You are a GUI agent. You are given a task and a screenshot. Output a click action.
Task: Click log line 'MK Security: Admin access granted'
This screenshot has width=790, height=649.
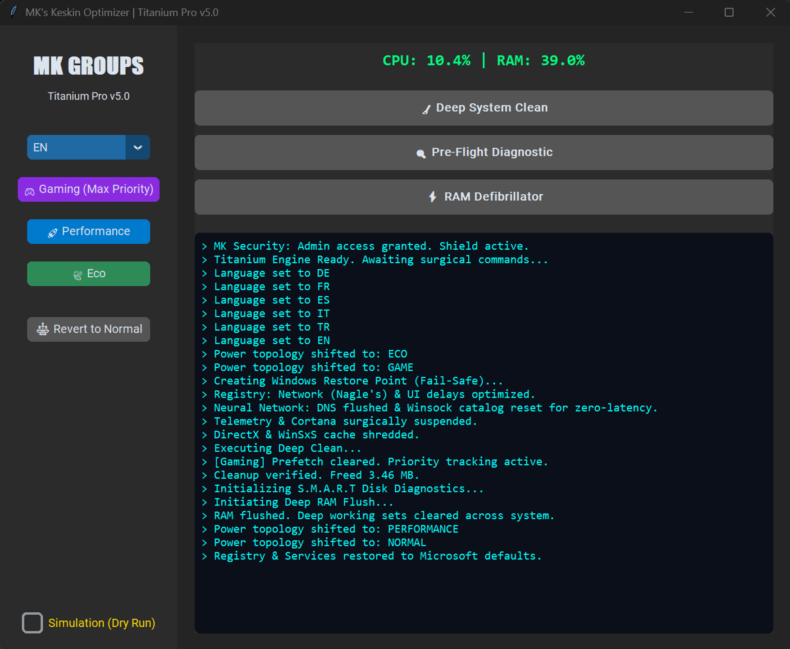point(365,246)
